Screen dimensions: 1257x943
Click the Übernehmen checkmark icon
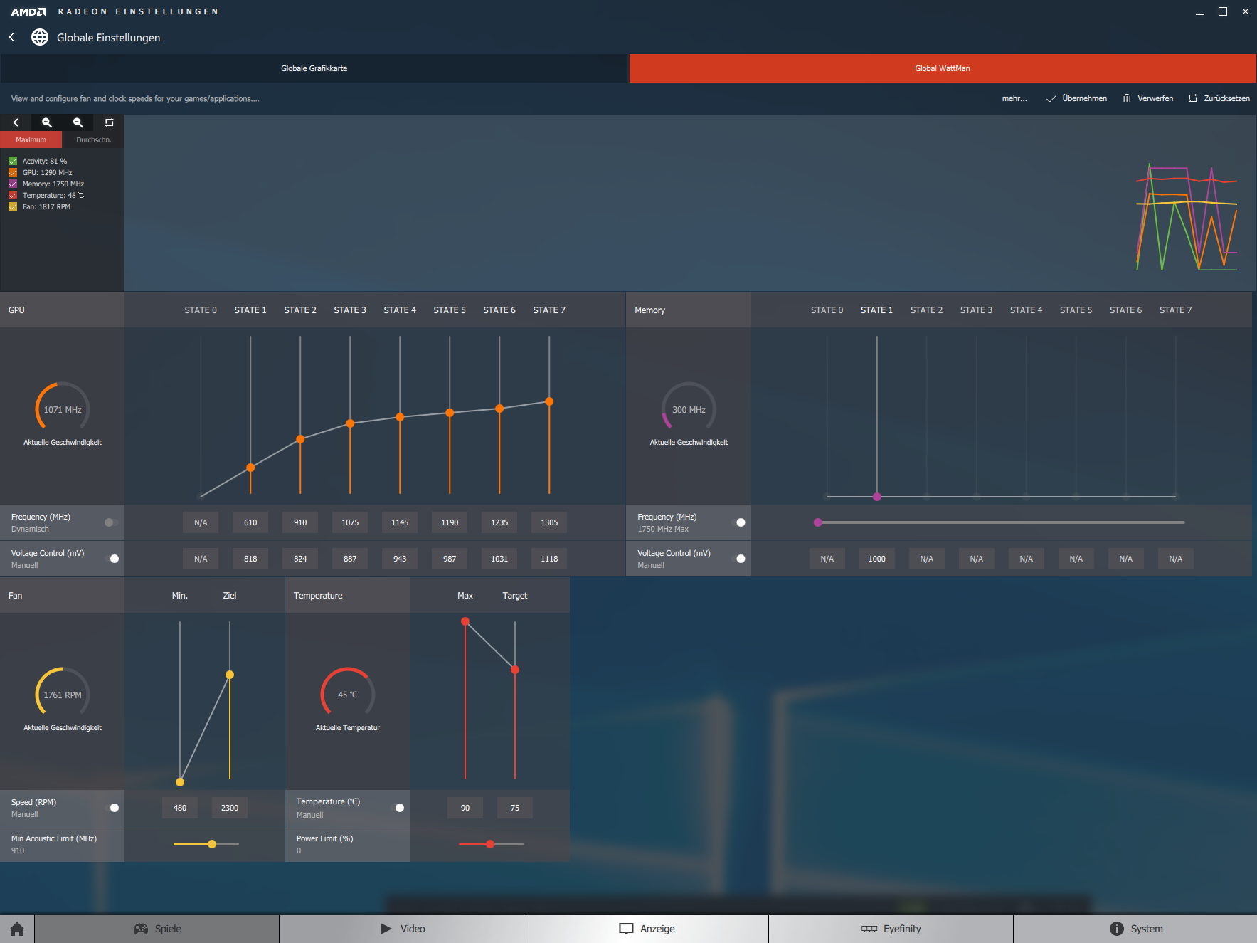click(x=1051, y=99)
